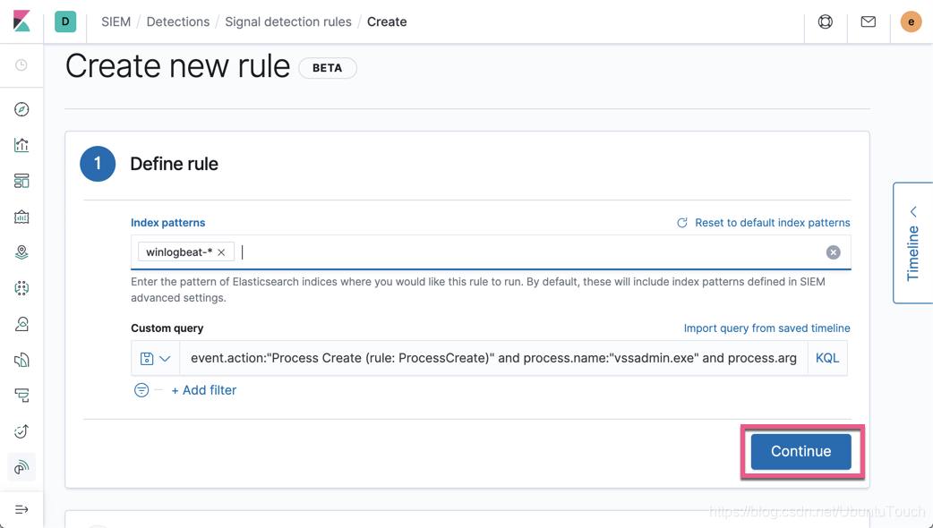Screen dimensions: 933x528
Task: Click the 'Custom query' field label
Action: [x=167, y=328]
